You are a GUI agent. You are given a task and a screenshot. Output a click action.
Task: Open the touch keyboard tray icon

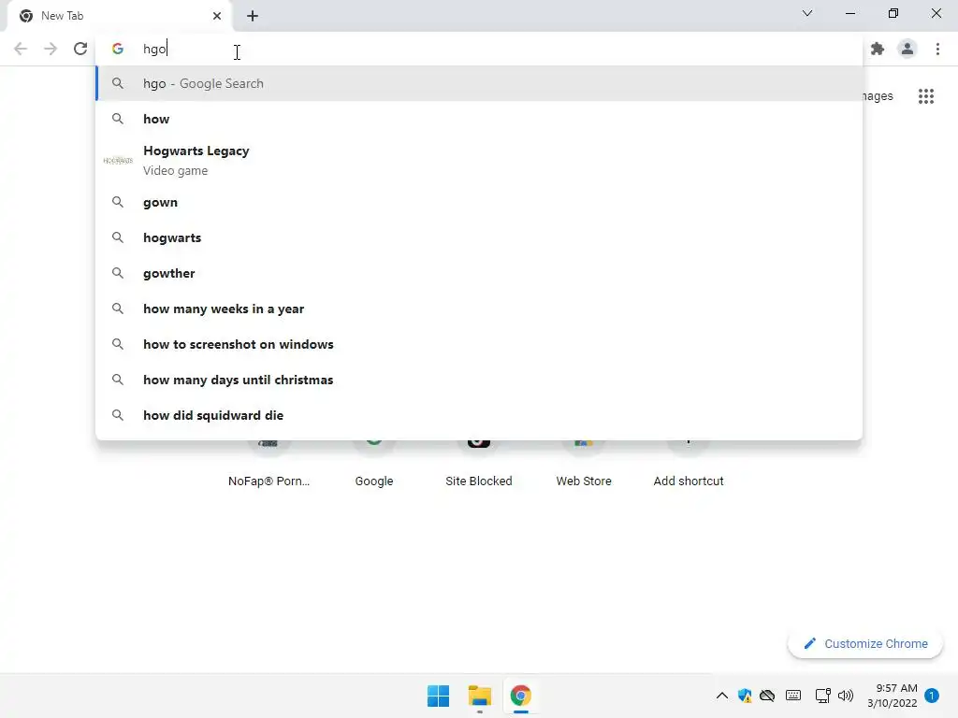pos(793,696)
